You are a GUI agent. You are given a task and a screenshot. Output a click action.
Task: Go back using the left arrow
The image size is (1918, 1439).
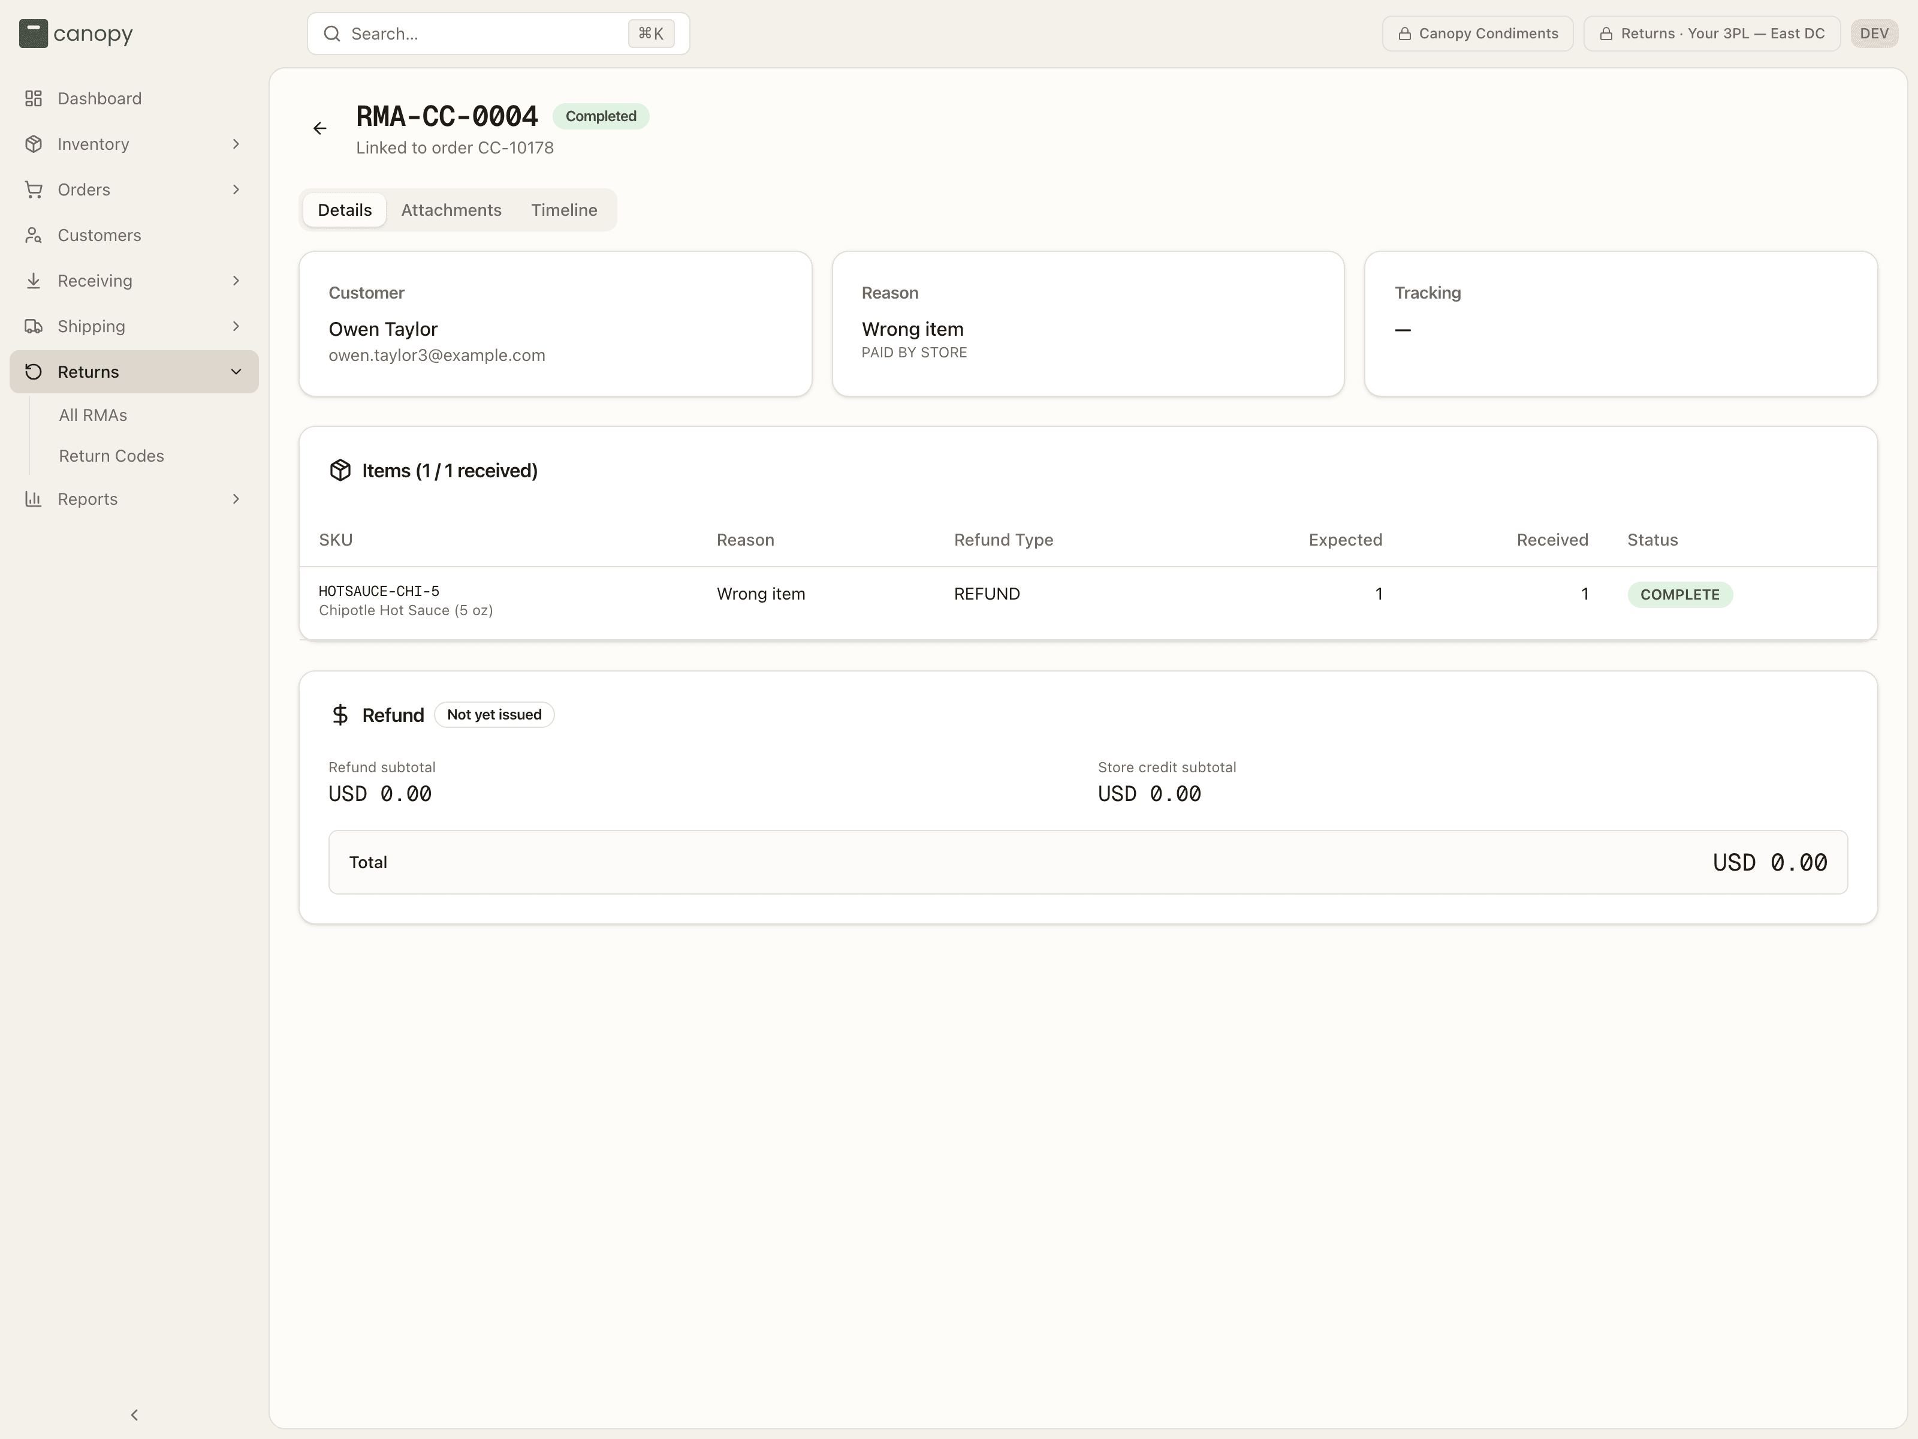click(320, 128)
